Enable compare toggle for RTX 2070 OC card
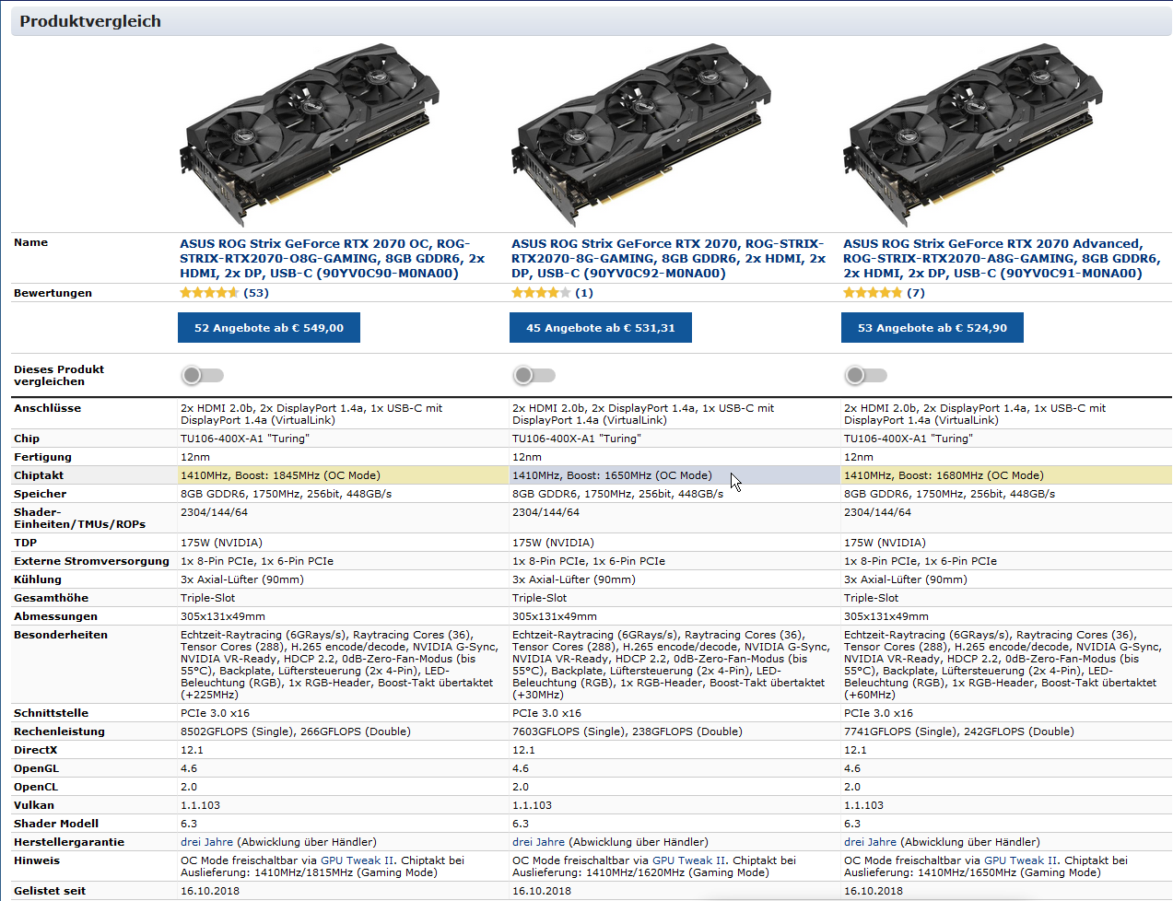 click(203, 375)
